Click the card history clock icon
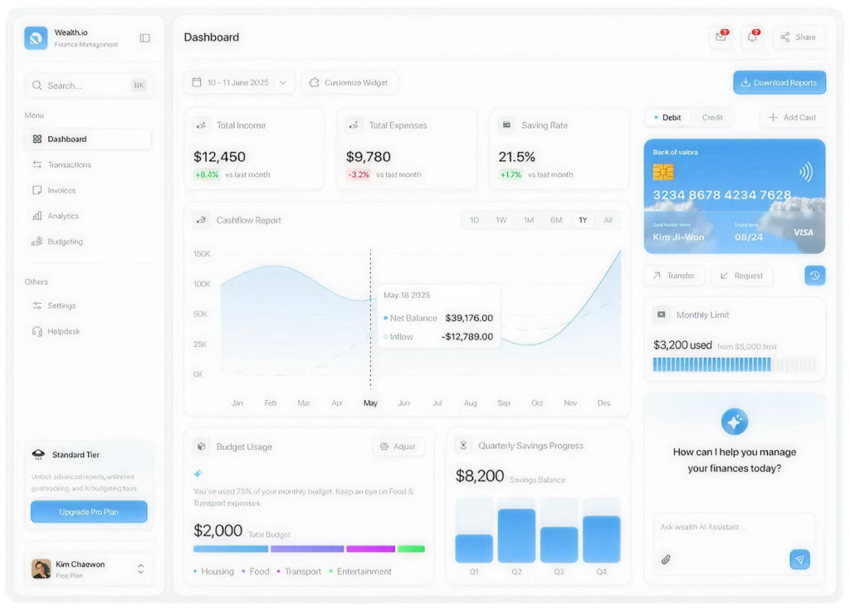Image resolution: width=850 pixels, height=611 pixels. [814, 276]
